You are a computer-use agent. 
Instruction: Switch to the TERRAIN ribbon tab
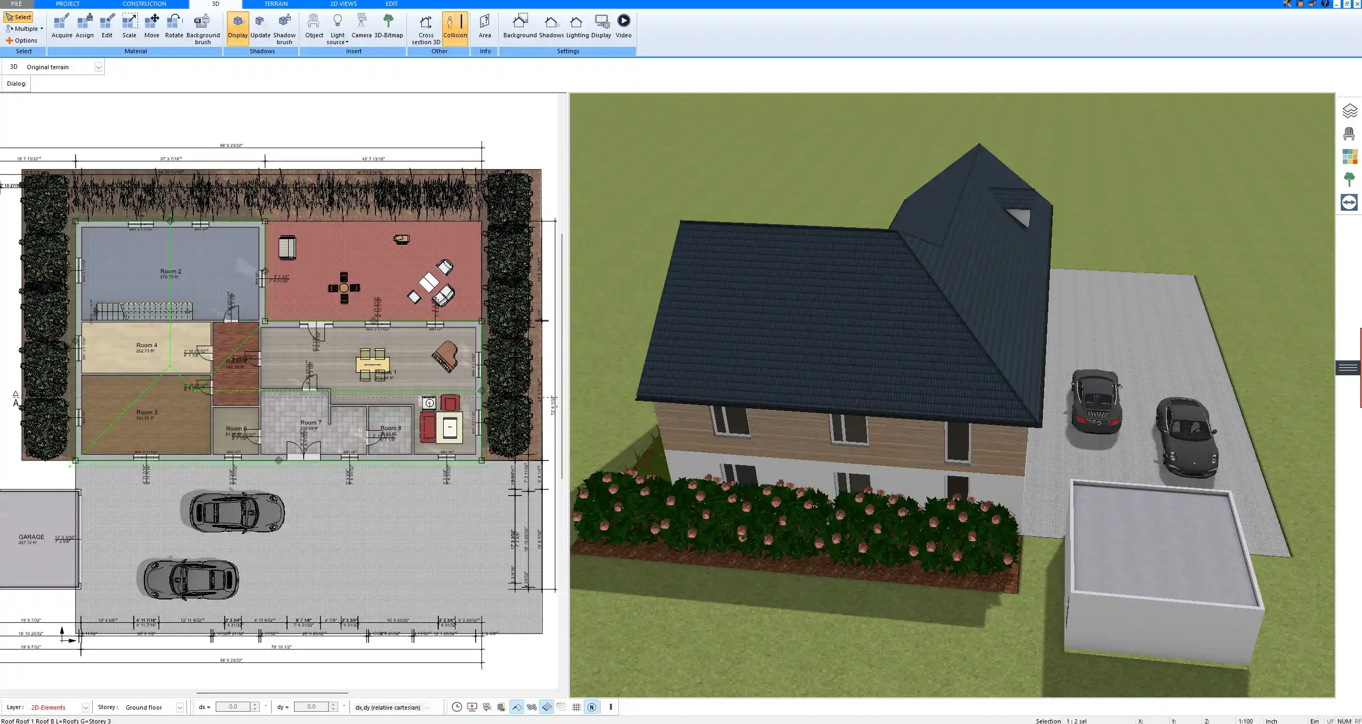click(276, 4)
